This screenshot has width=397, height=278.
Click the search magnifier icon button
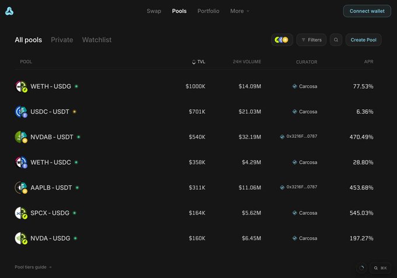click(336, 40)
